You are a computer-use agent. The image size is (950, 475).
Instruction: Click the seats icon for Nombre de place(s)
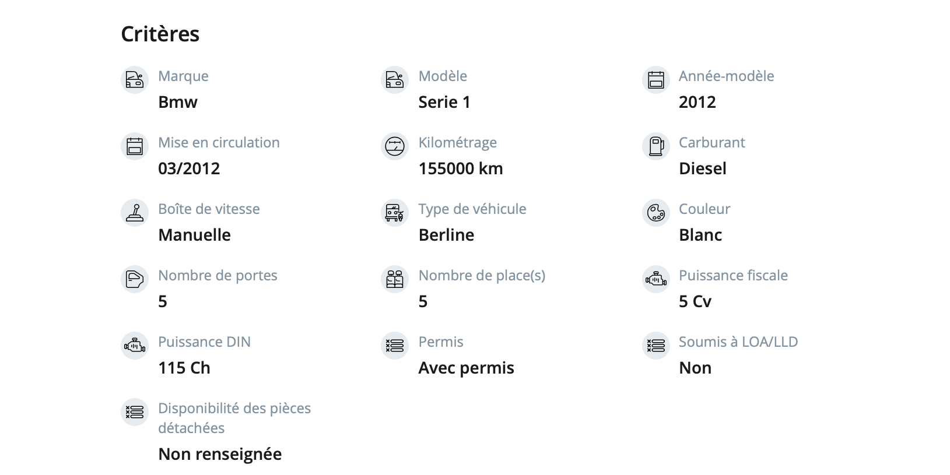tap(395, 279)
